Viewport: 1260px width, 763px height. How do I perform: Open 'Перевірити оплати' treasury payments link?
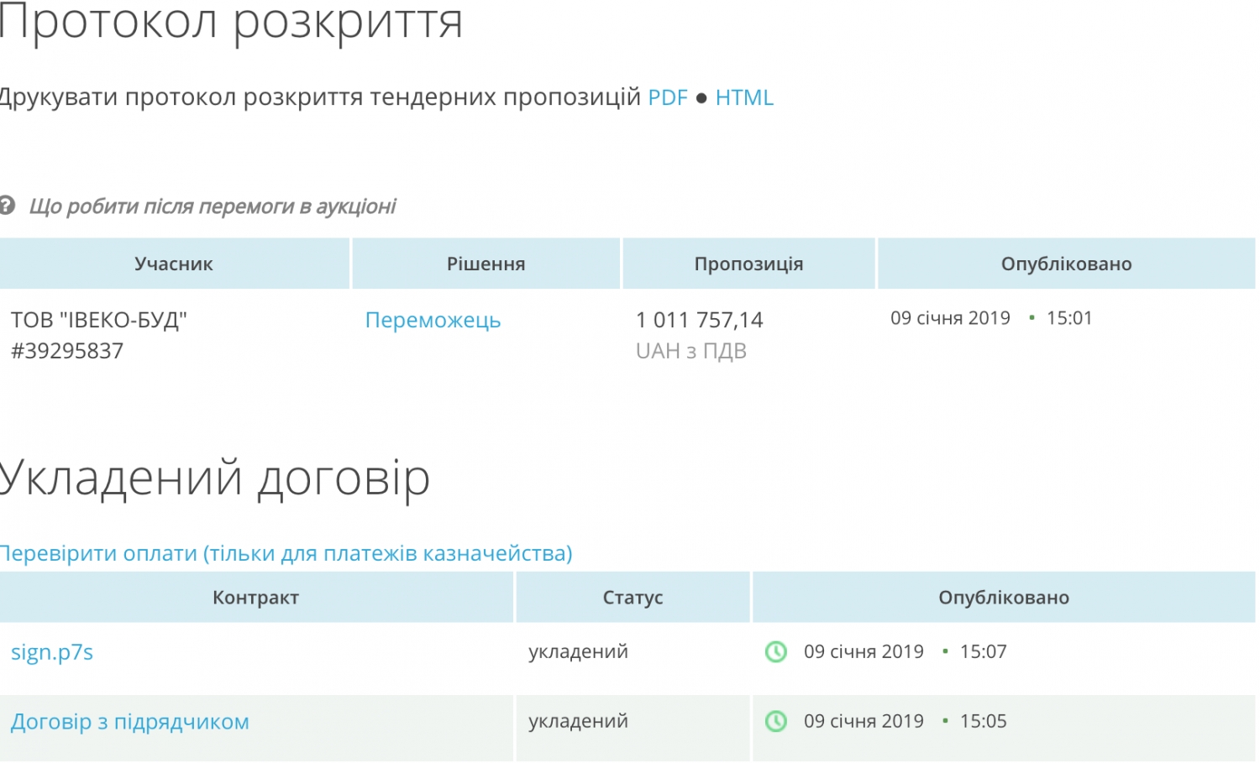click(286, 553)
